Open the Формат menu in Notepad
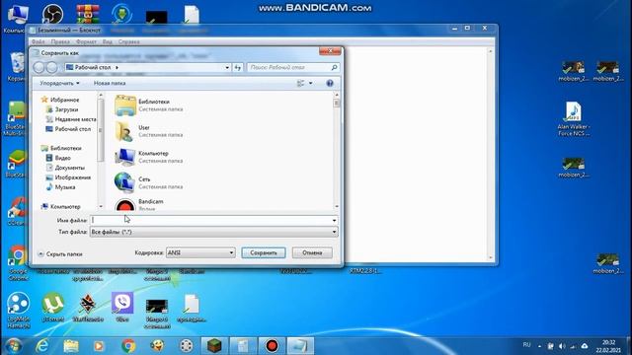 tap(86, 41)
